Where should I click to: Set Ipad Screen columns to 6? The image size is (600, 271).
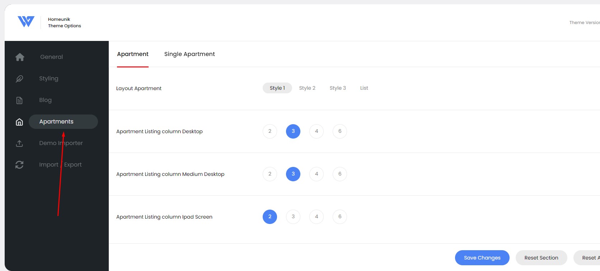340,217
